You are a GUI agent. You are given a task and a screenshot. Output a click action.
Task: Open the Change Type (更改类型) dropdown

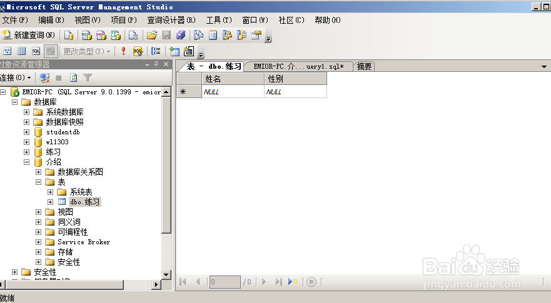click(x=86, y=51)
